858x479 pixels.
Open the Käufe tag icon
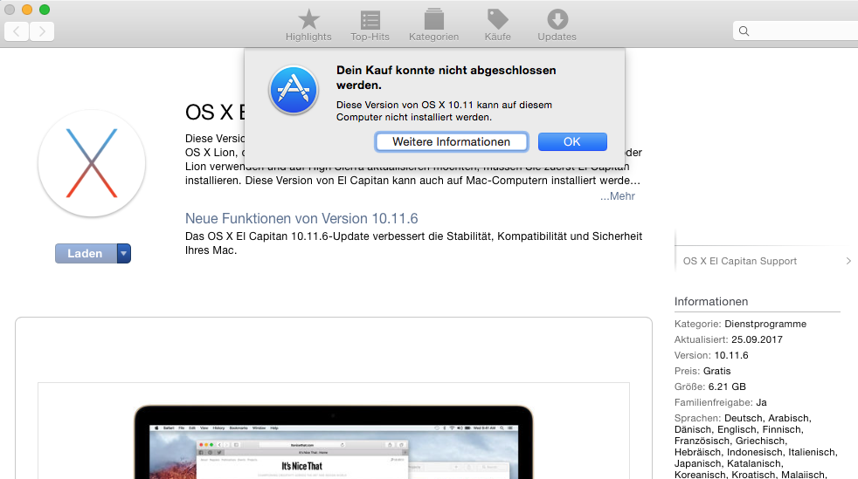(x=497, y=19)
